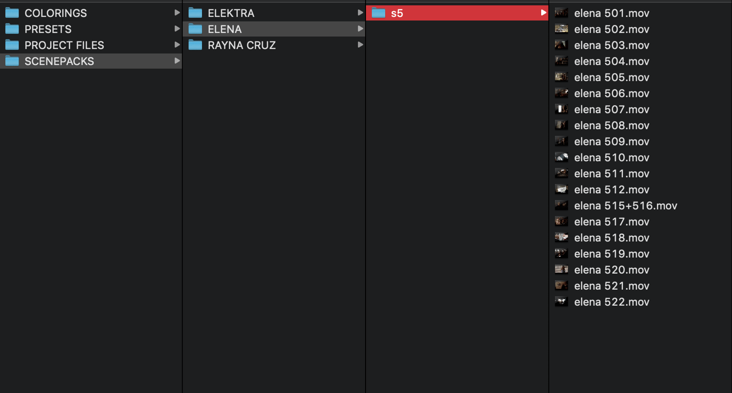Select the elena 501.mov file name
This screenshot has width=732, height=393.
pos(611,13)
